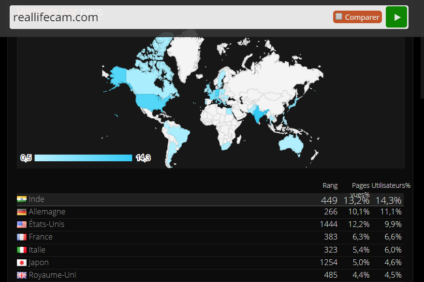This screenshot has height=282, width=424.
Task: Select the Italie country name
Action: [37, 250]
